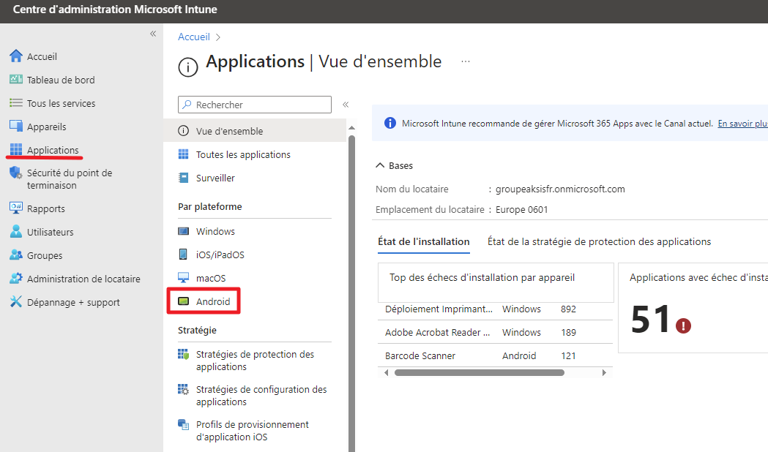Click the Adobe Acrobat Reader row
This screenshot has width=768, height=452.
pos(495,332)
